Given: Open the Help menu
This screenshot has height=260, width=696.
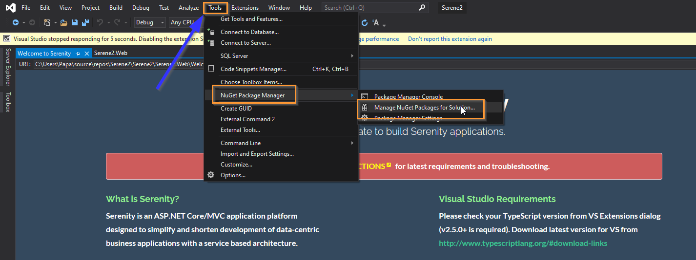Looking at the screenshot, I should point(306,8).
